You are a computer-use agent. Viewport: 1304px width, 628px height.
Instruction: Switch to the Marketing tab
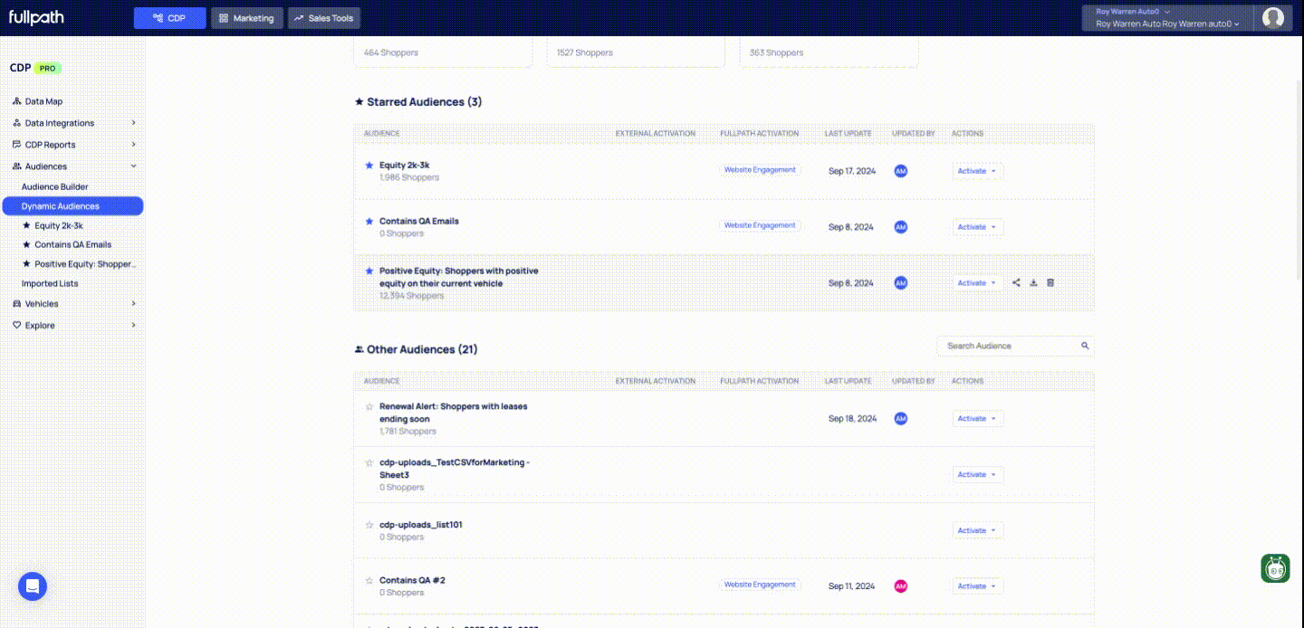pos(247,18)
